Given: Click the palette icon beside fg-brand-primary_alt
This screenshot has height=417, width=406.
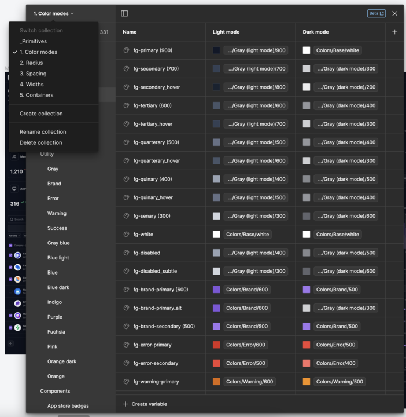Looking at the screenshot, I should (x=127, y=308).
